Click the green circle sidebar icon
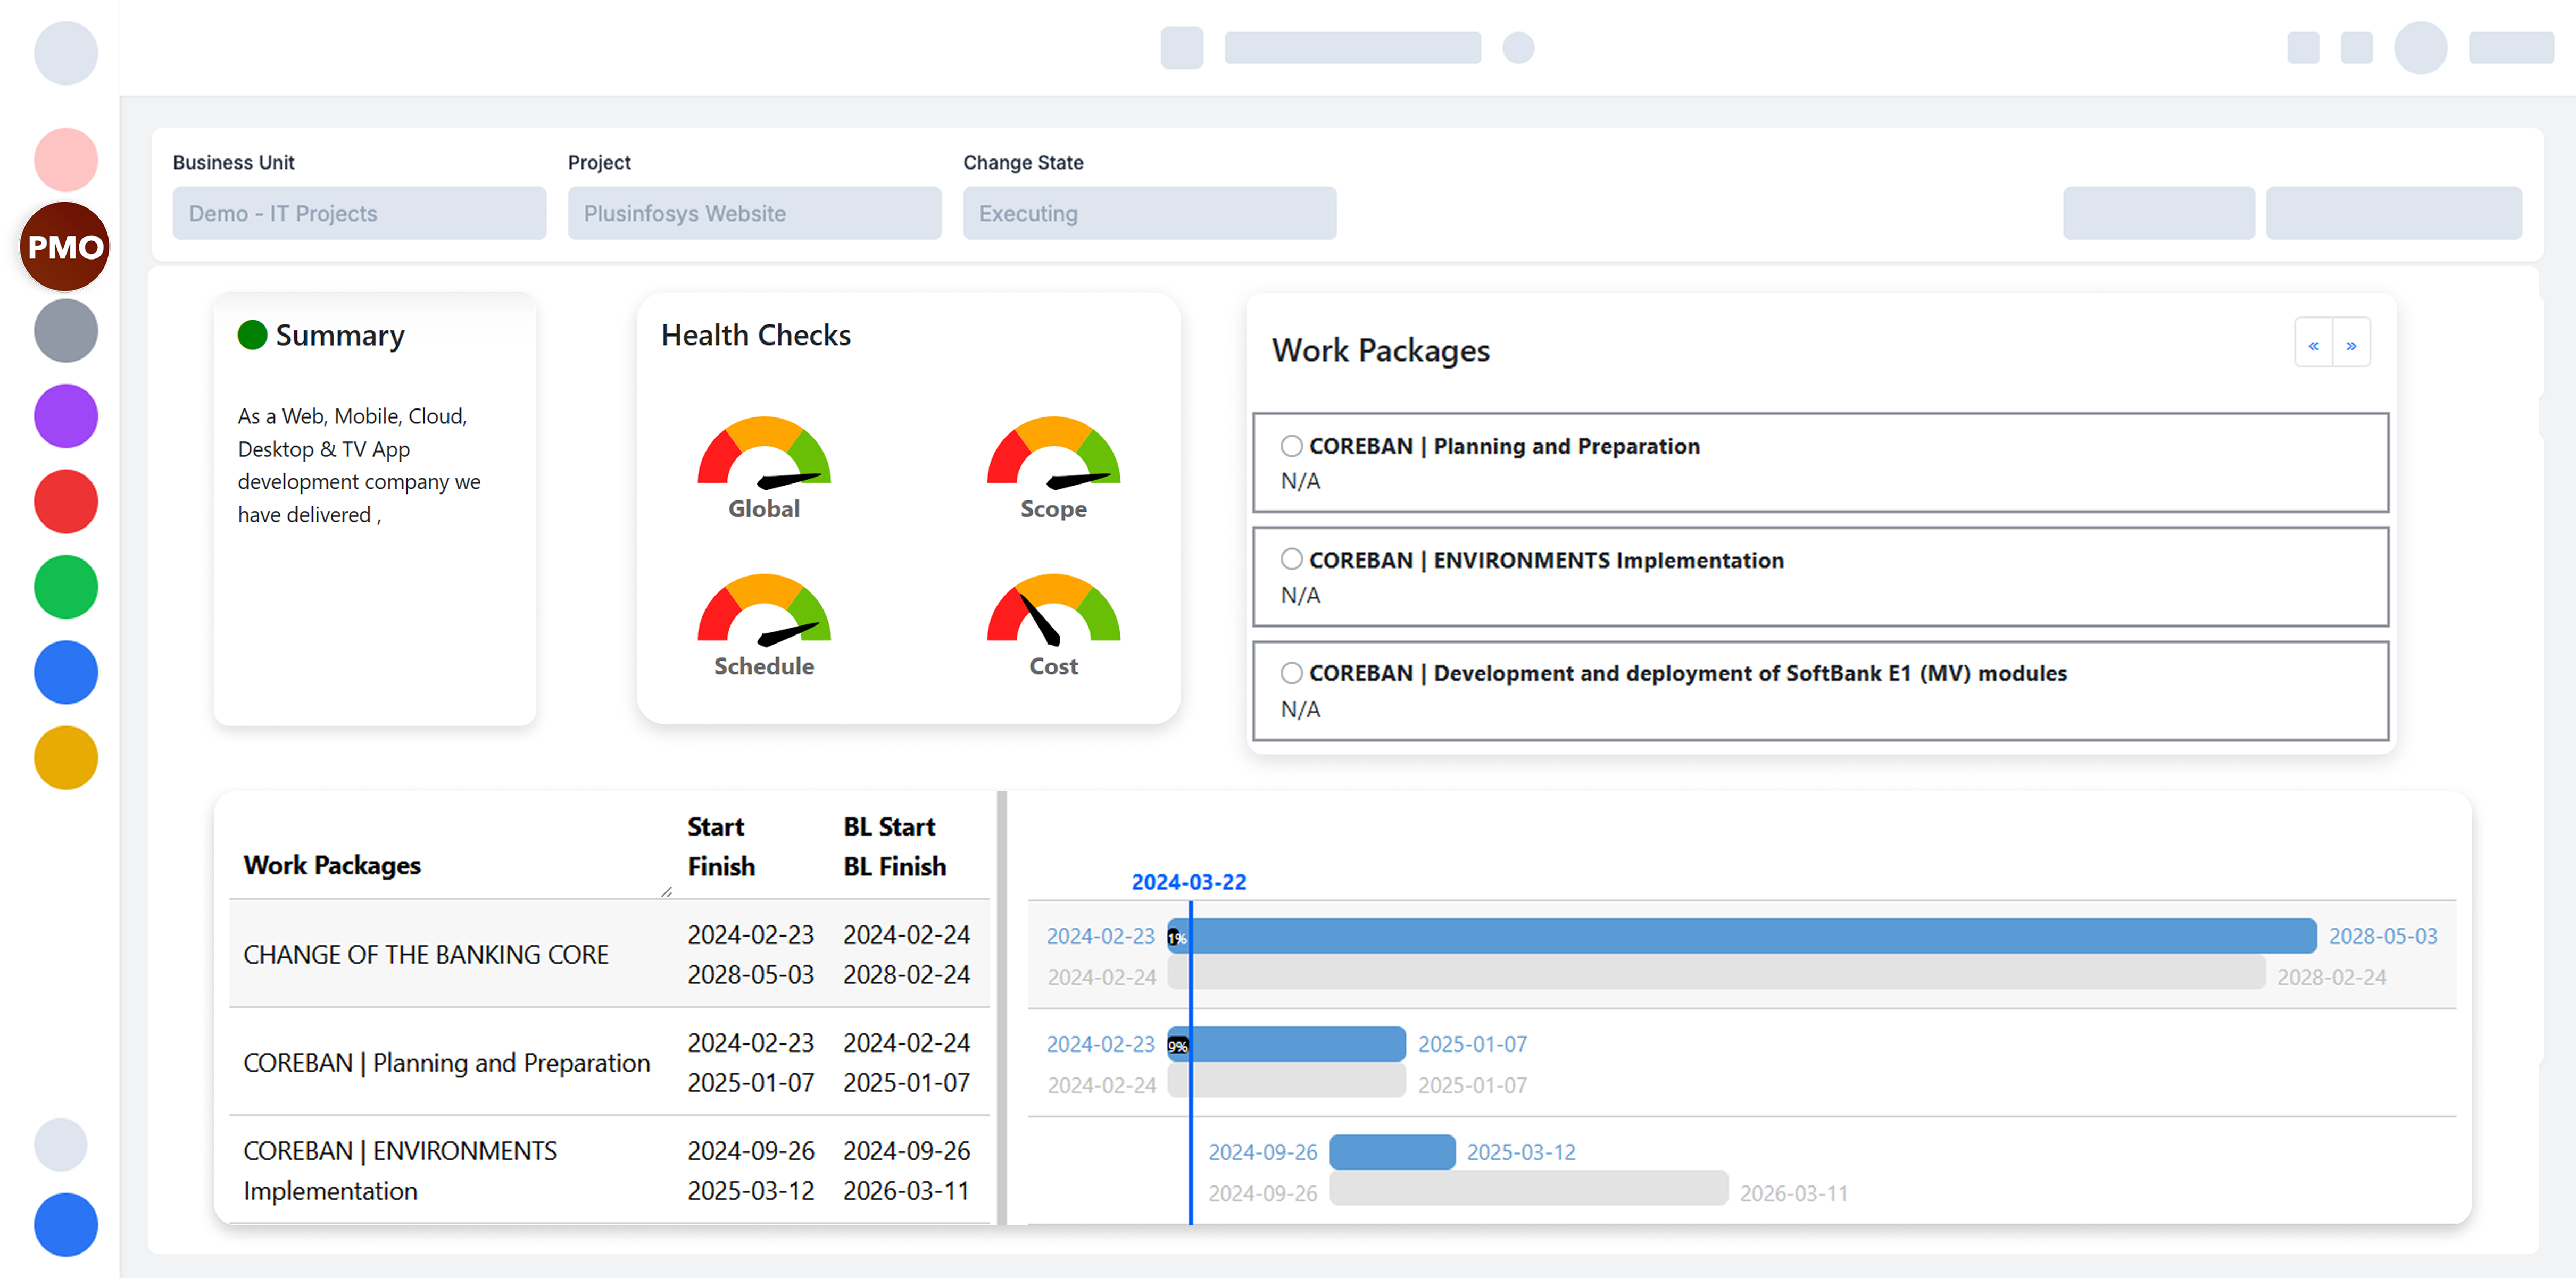Image resolution: width=2576 pixels, height=1278 pixels. [x=65, y=587]
